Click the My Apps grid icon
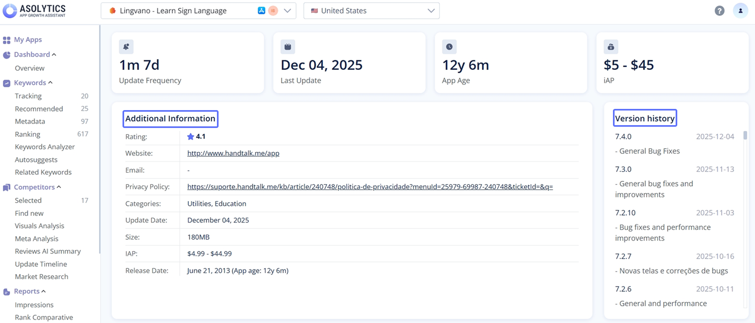Screen dimensions: 755x323 click(7, 40)
